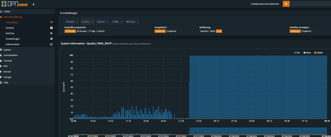Click the gear icon beside Einstellungen
Viewport: 331px width, 137px height.
tap(51, 39)
